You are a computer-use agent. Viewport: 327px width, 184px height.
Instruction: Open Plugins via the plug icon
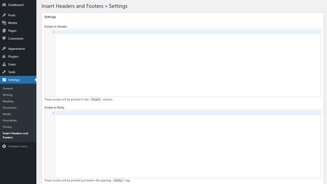coord(4,56)
